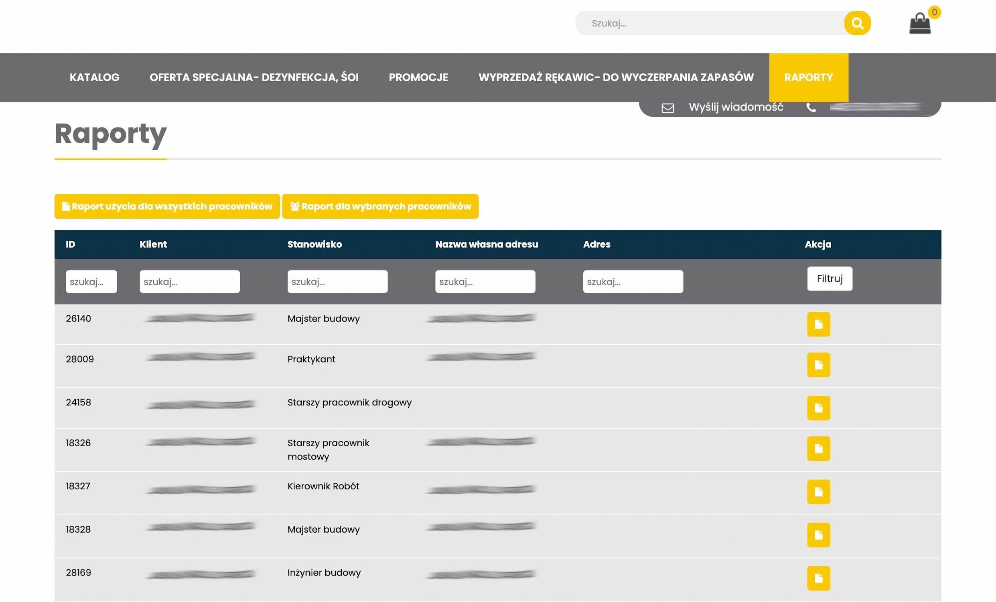Focus the Klient column filter field
This screenshot has height=602, width=996.
189,281
